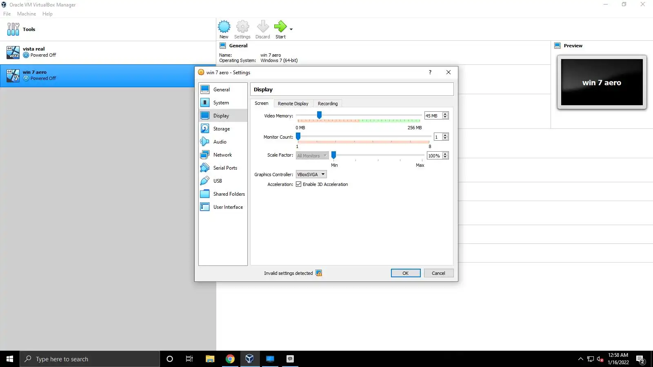Viewport: 653px width, 367px height.
Task: Expand the Start button dropdown arrow
Action: point(291,29)
